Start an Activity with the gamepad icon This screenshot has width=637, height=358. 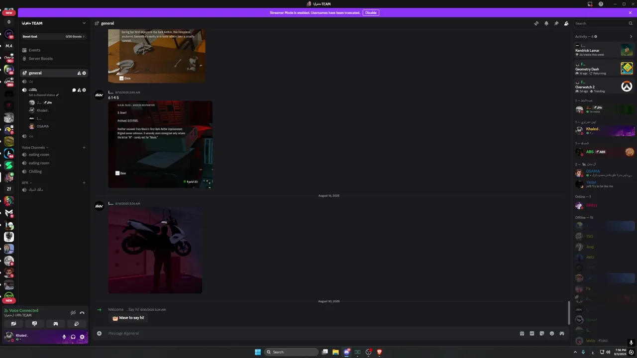[x=56, y=324]
